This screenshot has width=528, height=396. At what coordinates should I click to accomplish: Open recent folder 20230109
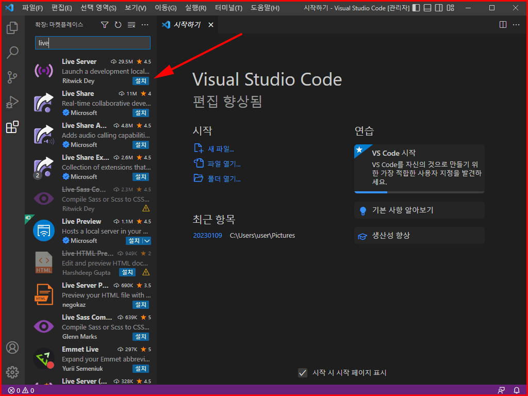coord(207,235)
